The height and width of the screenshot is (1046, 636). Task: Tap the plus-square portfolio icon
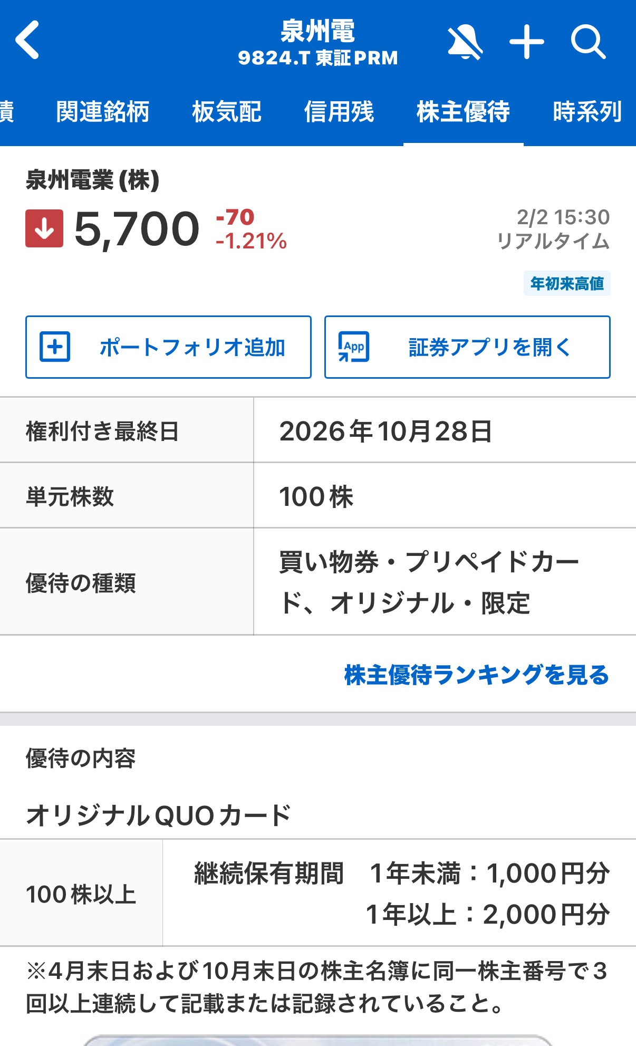click(55, 347)
